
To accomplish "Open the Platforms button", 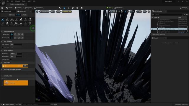I will click(118, 8).
